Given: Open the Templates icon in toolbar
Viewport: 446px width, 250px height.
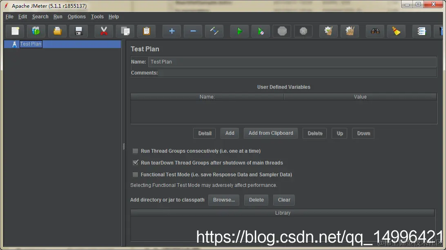Looking at the screenshot, I should coord(36,31).
